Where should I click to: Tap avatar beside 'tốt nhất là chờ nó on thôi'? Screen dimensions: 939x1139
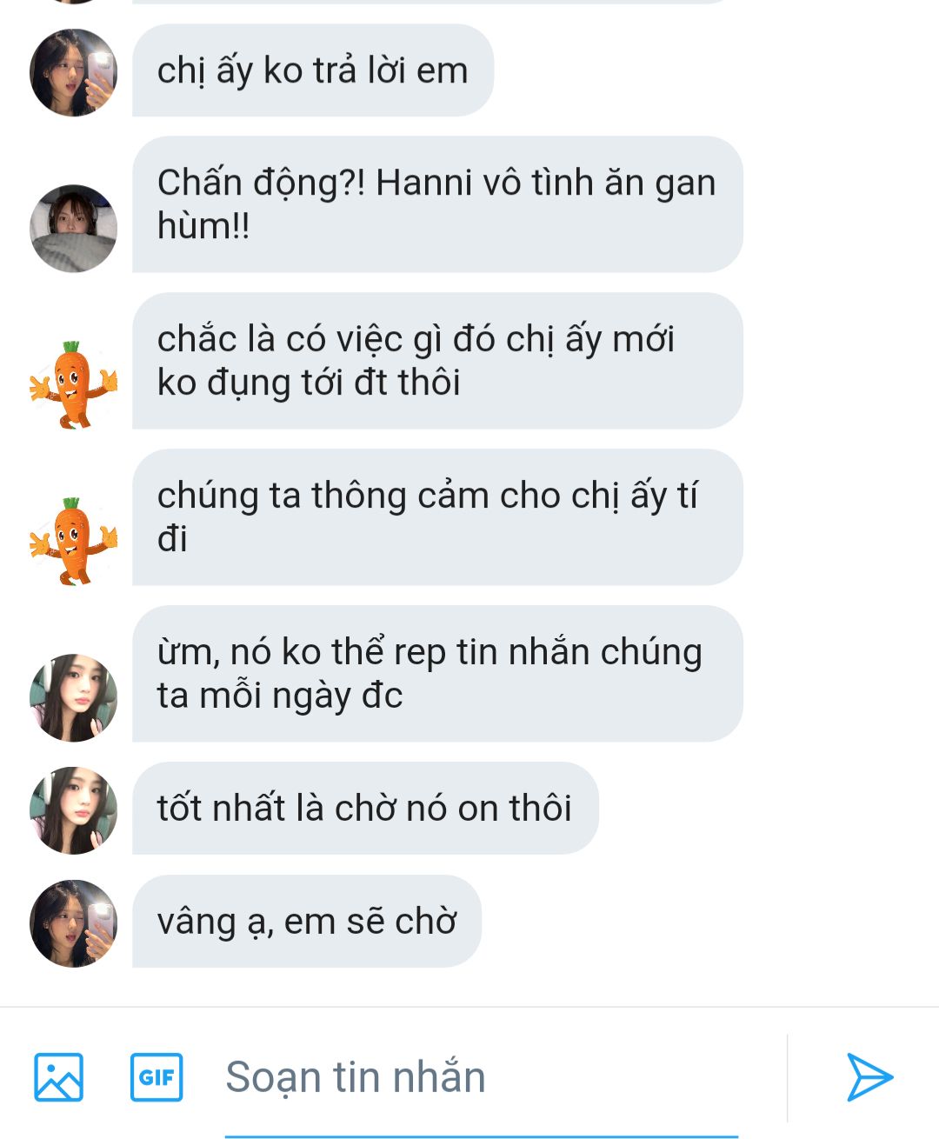[x=73, y=810]
